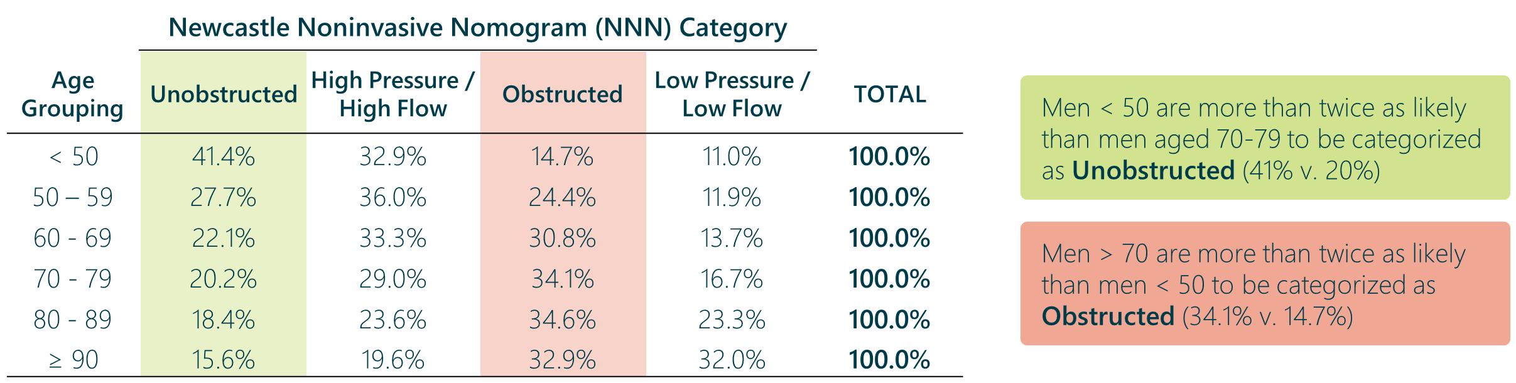Select the < 50 age row label

(x=73, y=156)
